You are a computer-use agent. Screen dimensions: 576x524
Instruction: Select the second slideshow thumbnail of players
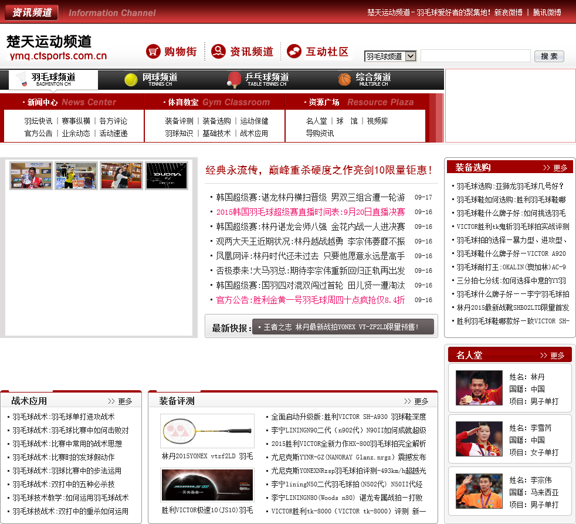tap(76, 175)
